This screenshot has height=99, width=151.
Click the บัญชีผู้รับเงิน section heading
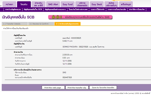coord(19,44)
